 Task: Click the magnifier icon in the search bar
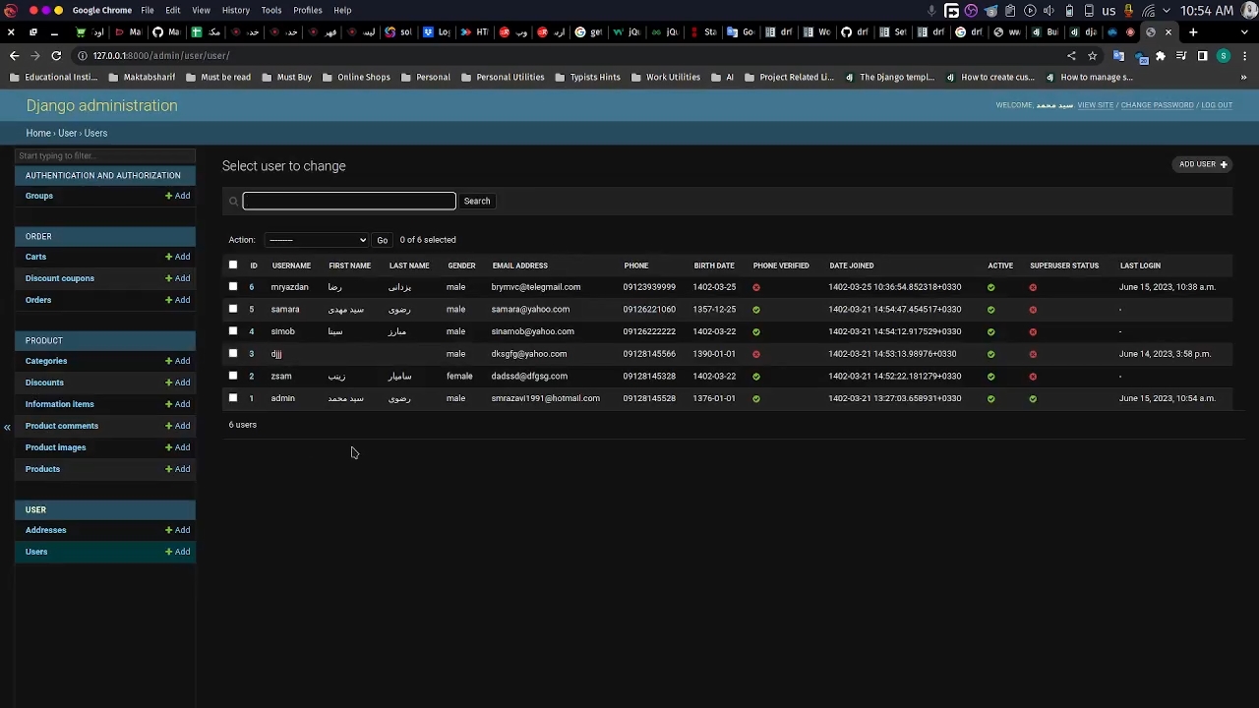[x=233, y=201]
